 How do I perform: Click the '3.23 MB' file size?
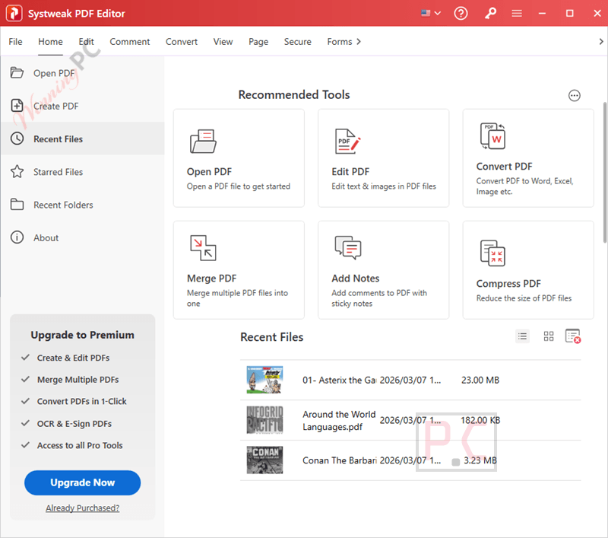pos(480,460)
